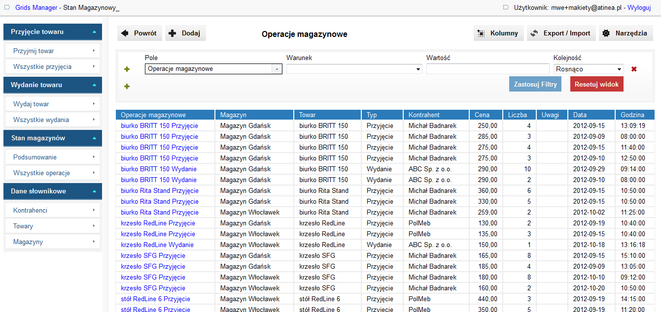Click the Wyloguj link
The height and width of the screenshot is (312, 661).
click(x=639, y=8)
